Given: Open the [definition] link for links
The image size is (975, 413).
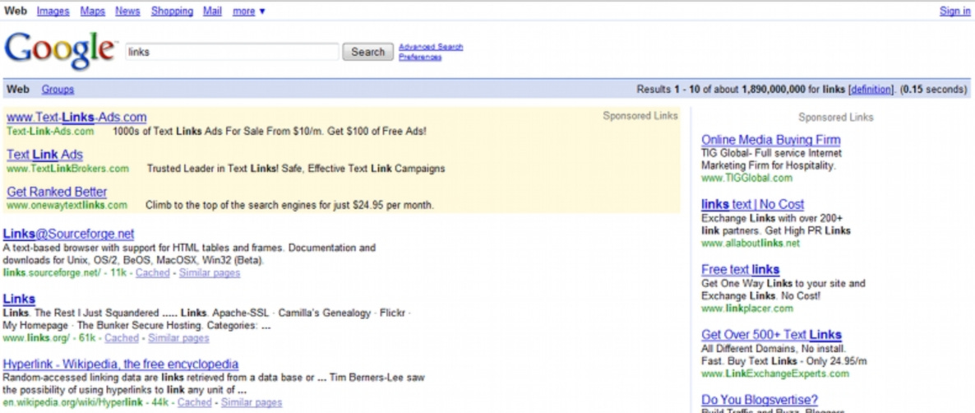Looking at the screenshot, I should pos(871,90).
